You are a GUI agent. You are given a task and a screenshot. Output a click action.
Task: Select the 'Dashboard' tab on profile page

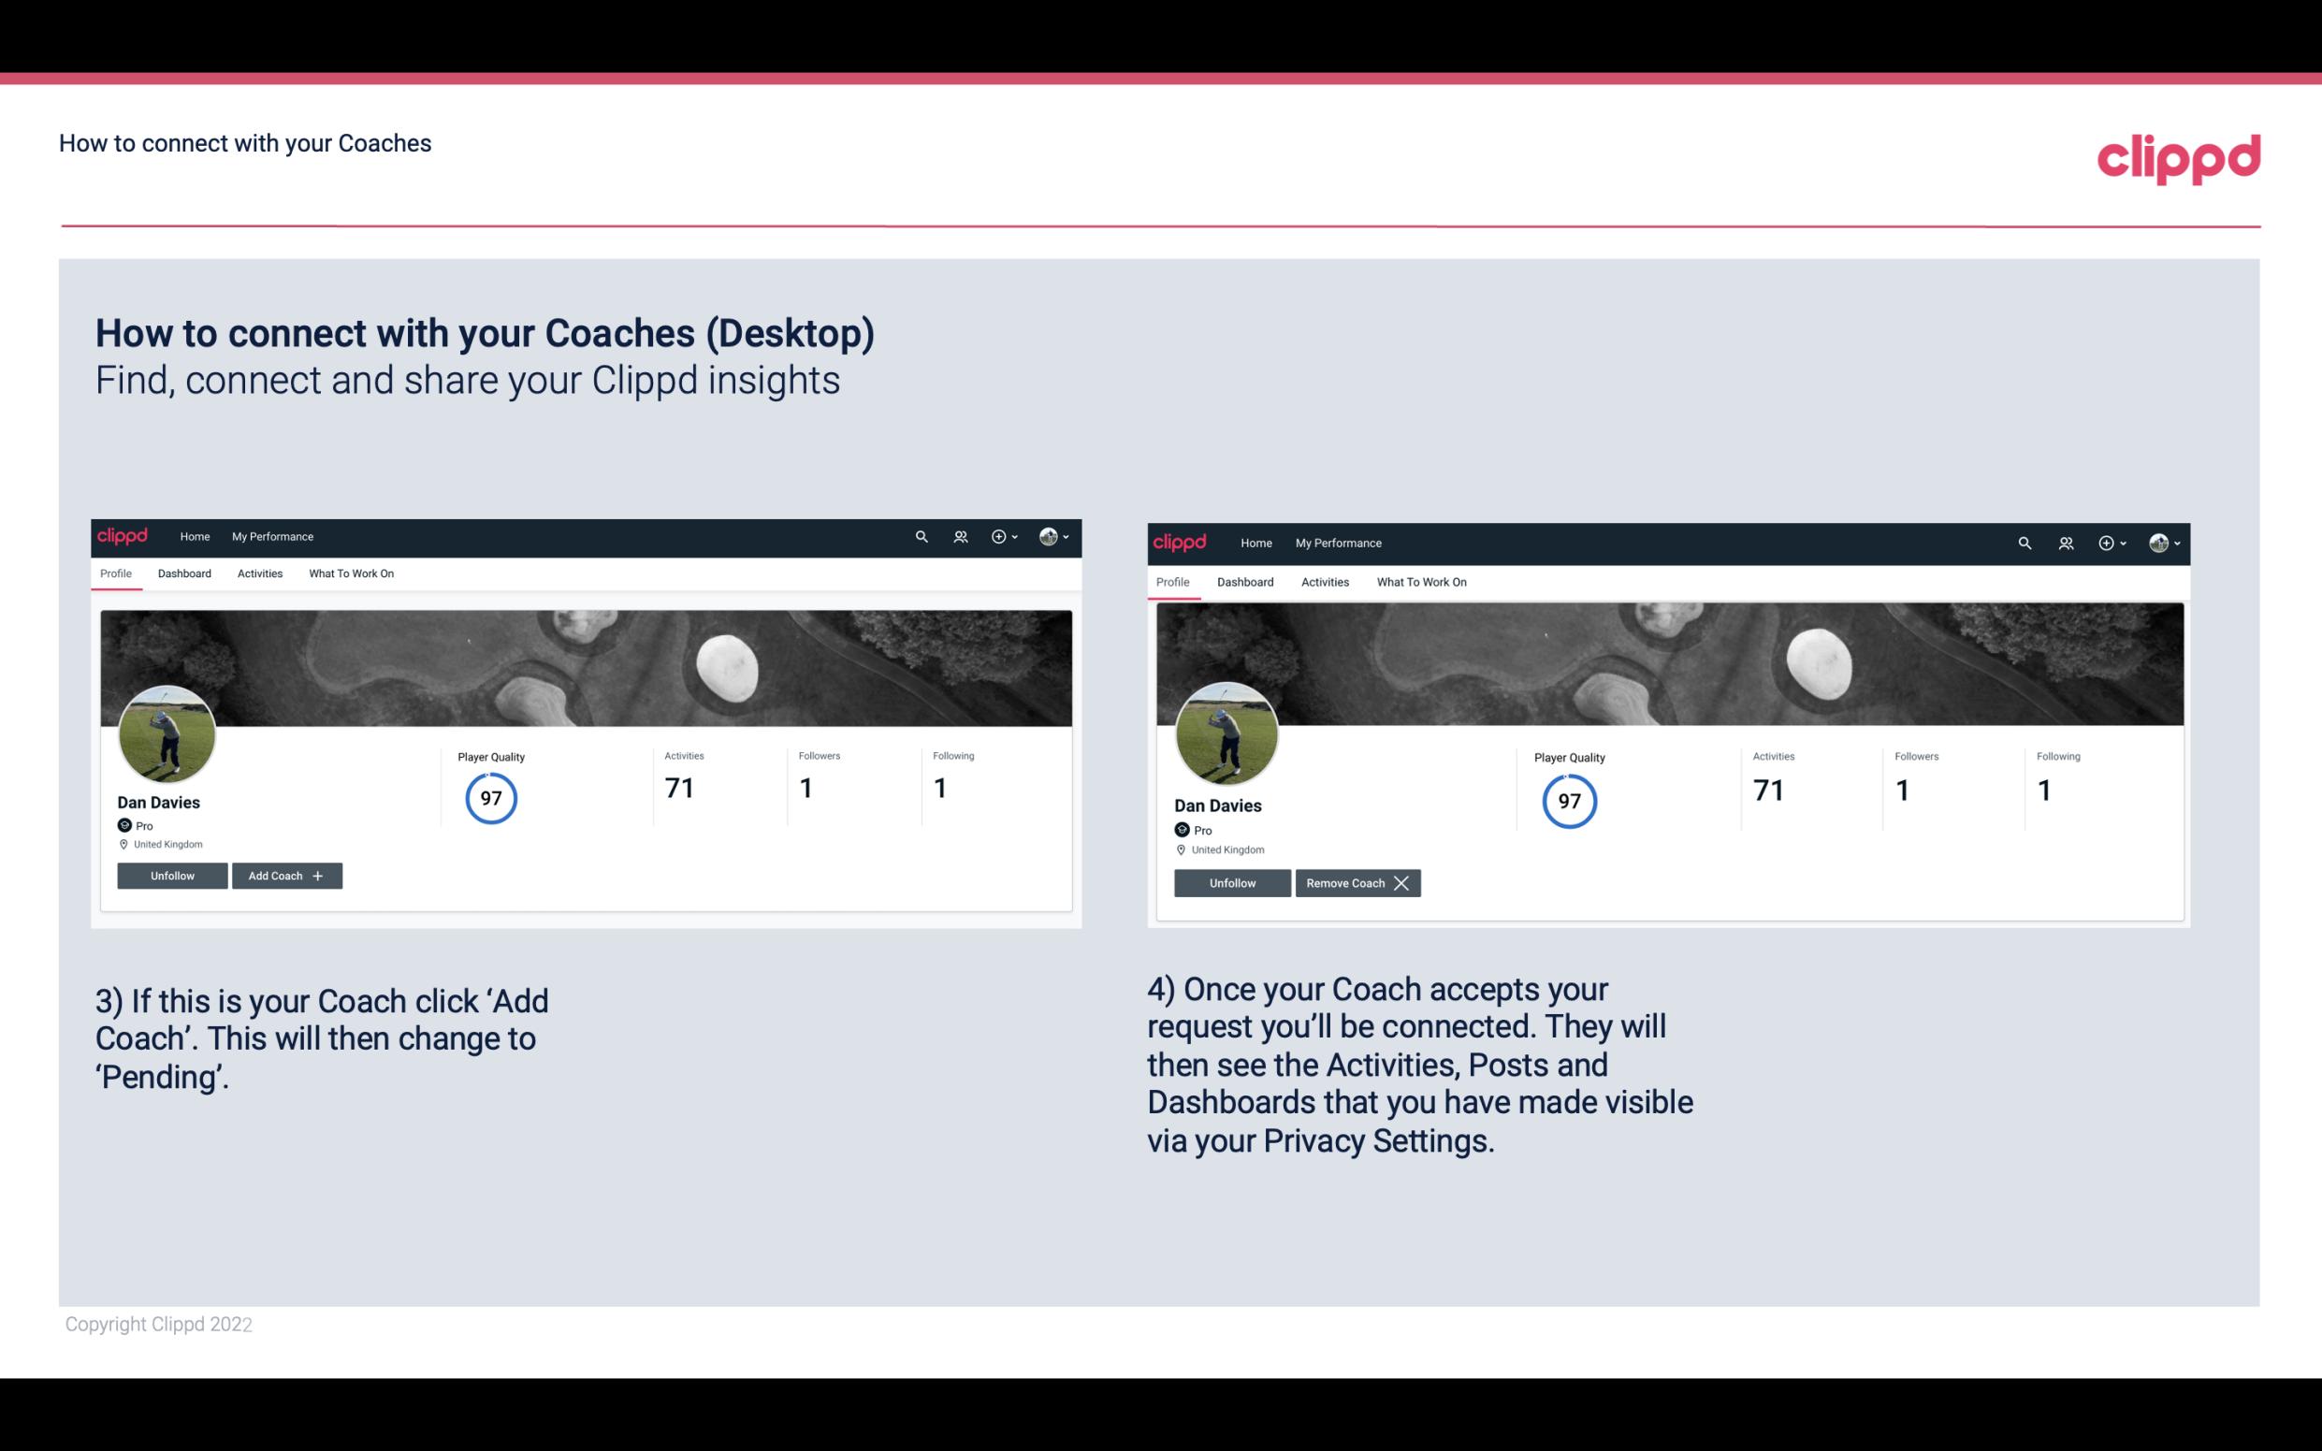coord(182,573)
